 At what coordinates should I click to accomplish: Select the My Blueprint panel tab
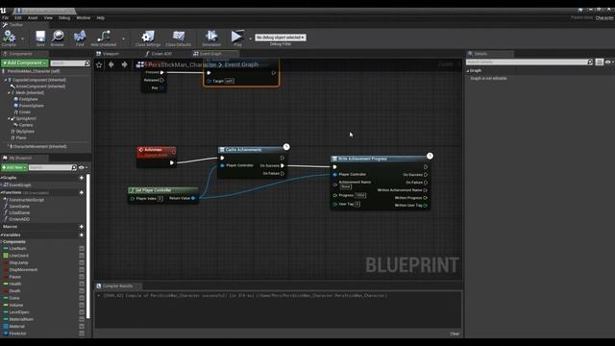20,158
